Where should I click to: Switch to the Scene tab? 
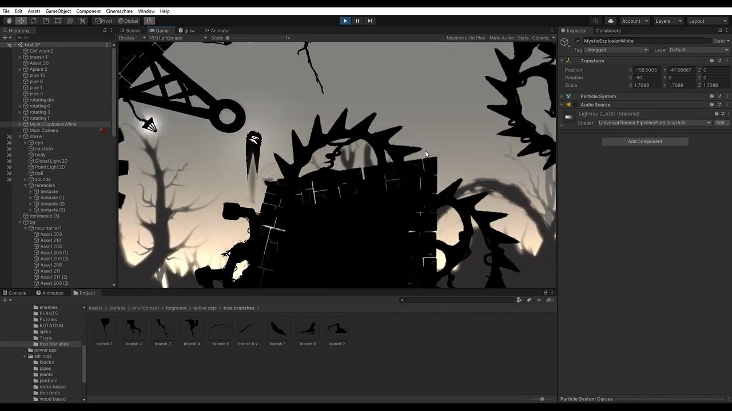click(130, 30)
